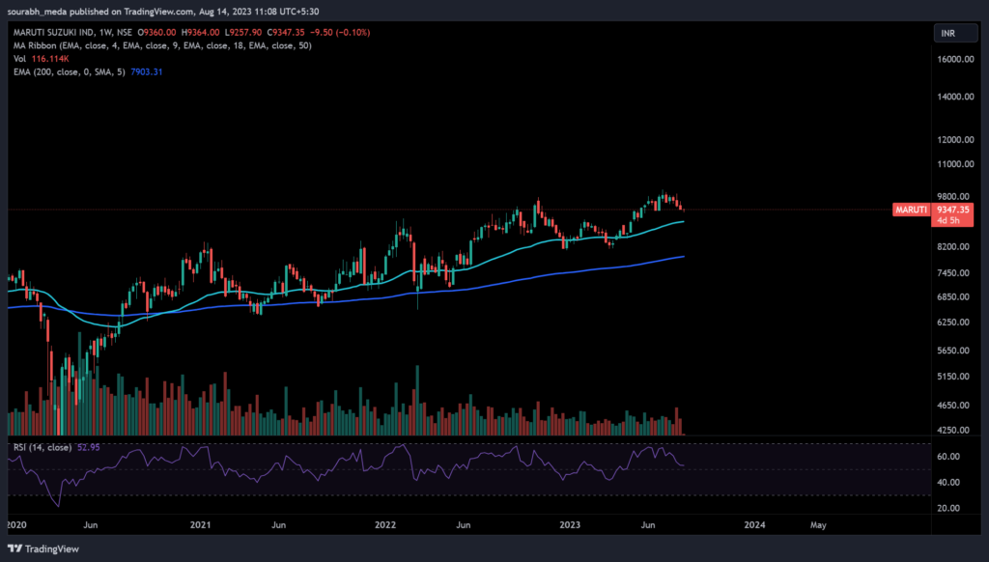This screenshot has width=989, height=562.
Task: Click the red MARUTI symbol tag
Action: 912,210
